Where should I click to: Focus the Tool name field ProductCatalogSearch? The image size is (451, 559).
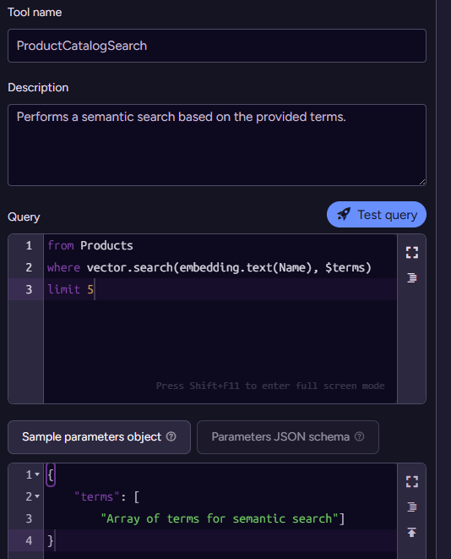pyautogui.click(x=217, y=46)
